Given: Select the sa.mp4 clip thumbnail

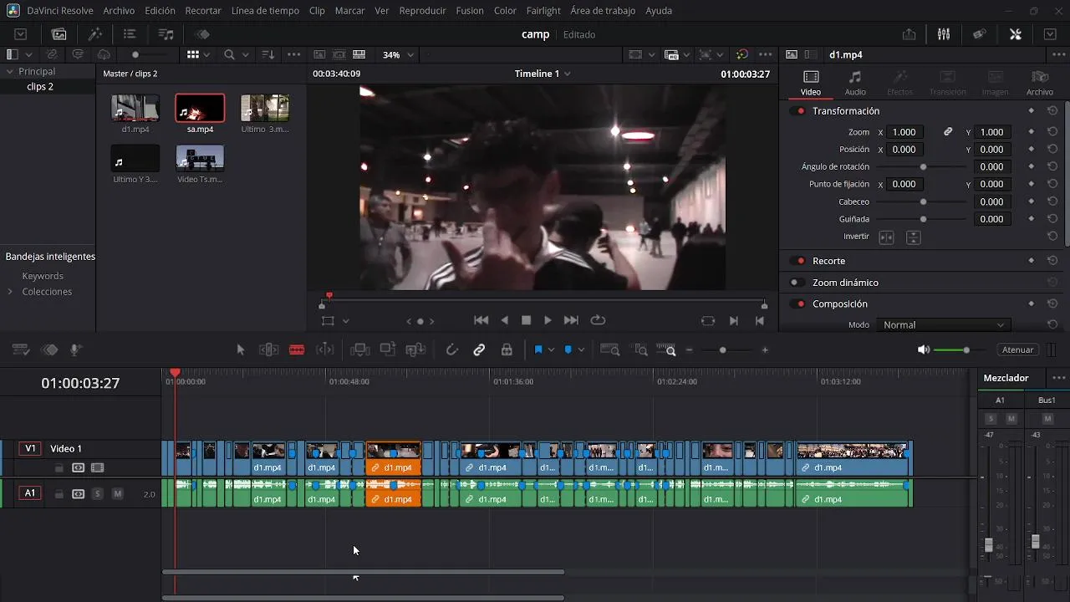Looking at the screenshot, I should [x=200, y=109].
